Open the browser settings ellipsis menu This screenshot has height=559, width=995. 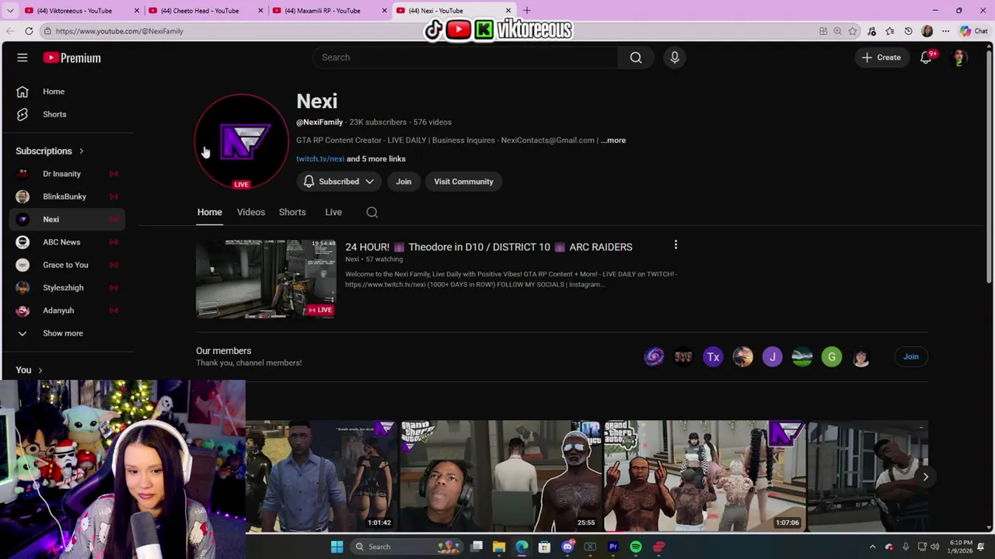945,31
